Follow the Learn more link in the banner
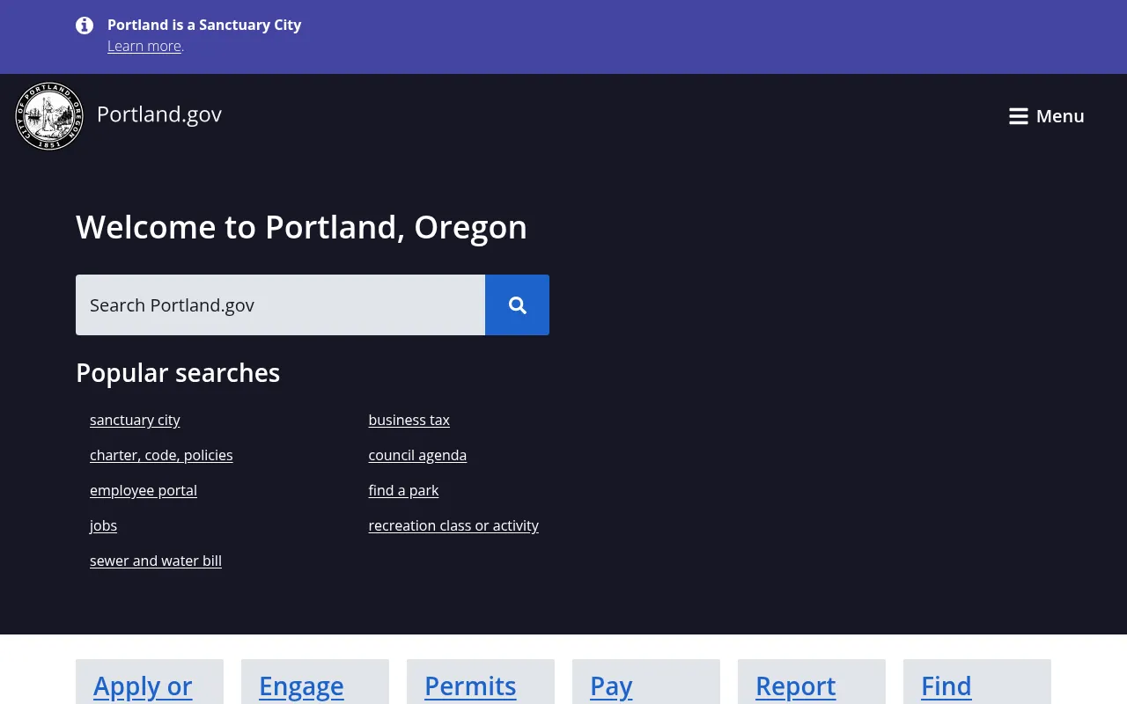This screenshot has height=704, width=1127. point(144,46)
